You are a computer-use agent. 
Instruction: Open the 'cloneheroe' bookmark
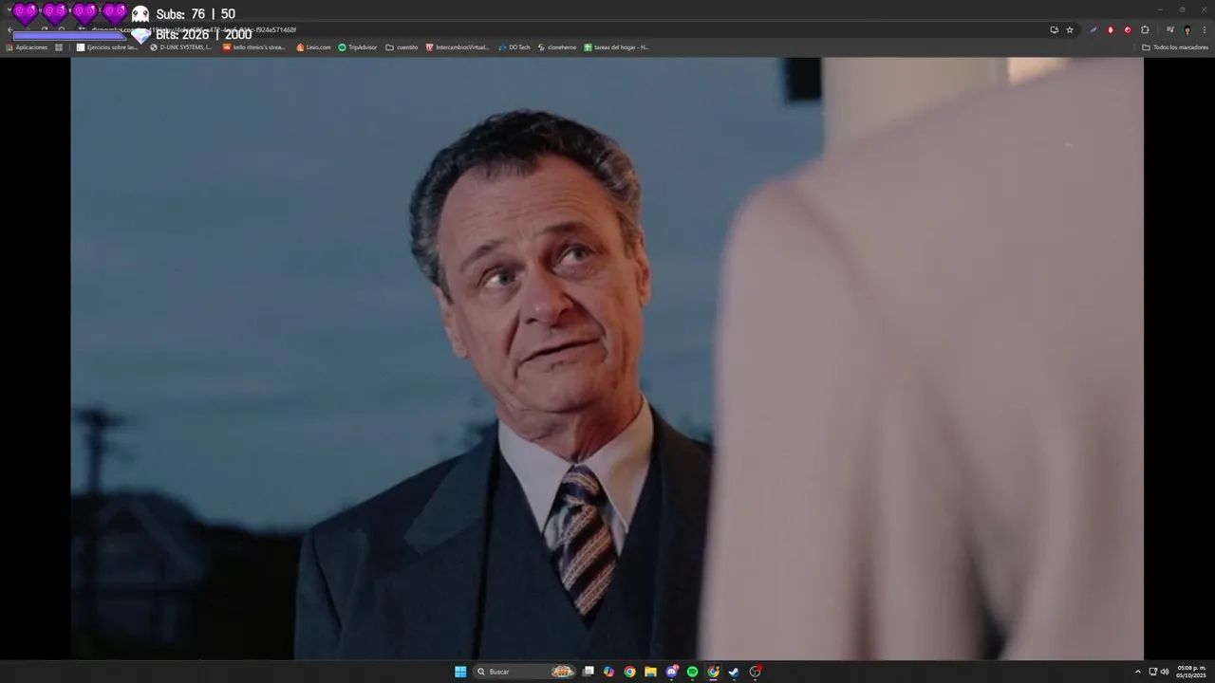coord(557,47)
